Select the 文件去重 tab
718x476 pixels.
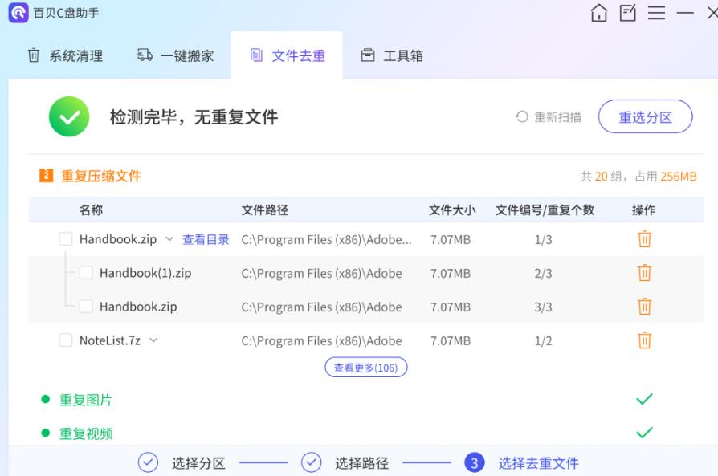(287, 55)
